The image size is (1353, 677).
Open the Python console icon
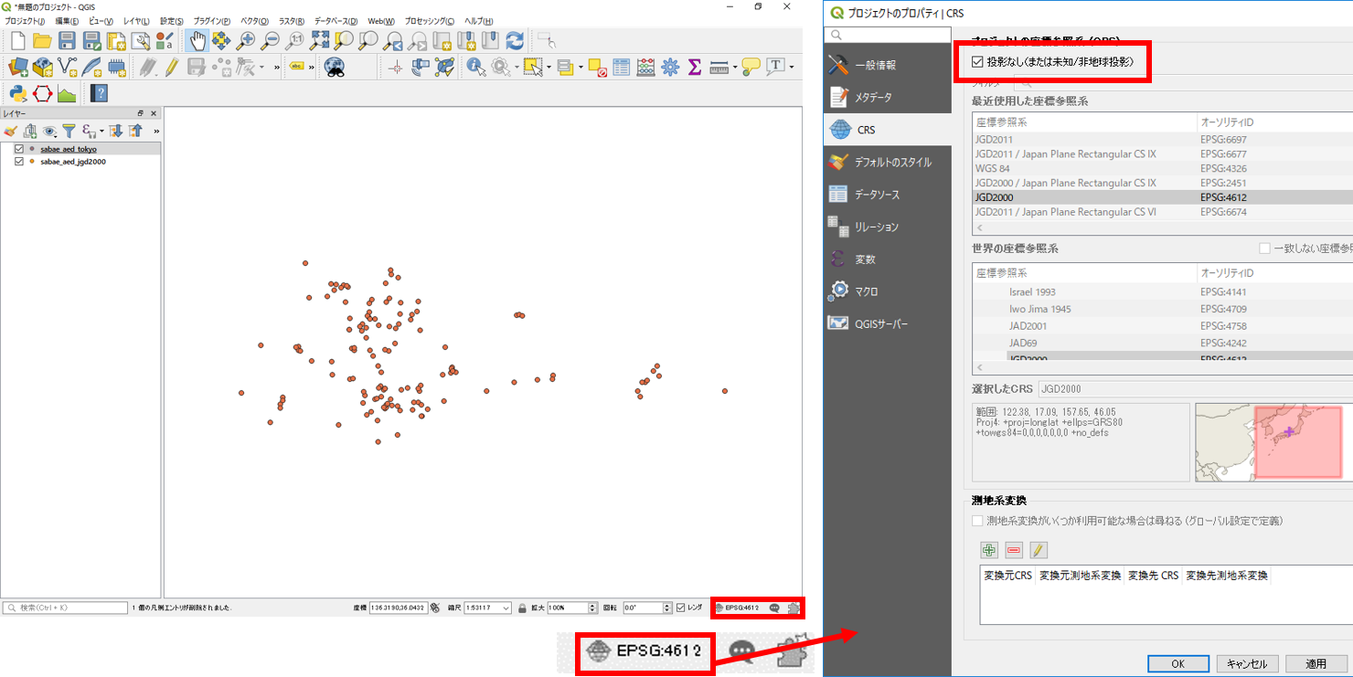point(17,93)
